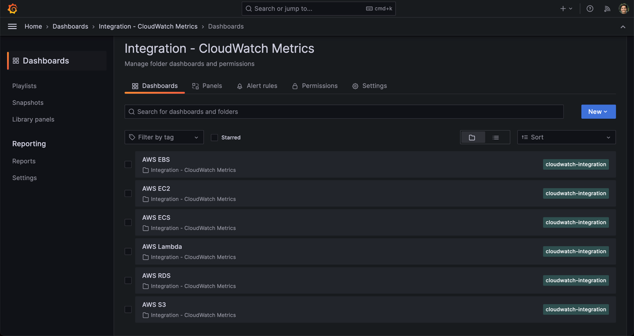Select the AWS S3 dashboard checkbox
Screen dimensions: 634x336
[x=128, y=309]
